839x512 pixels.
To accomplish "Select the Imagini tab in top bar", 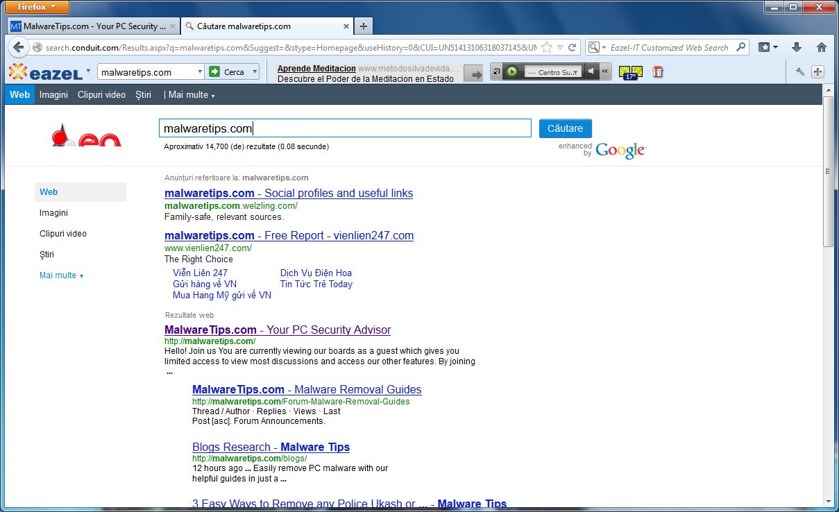I will [53, 95].
